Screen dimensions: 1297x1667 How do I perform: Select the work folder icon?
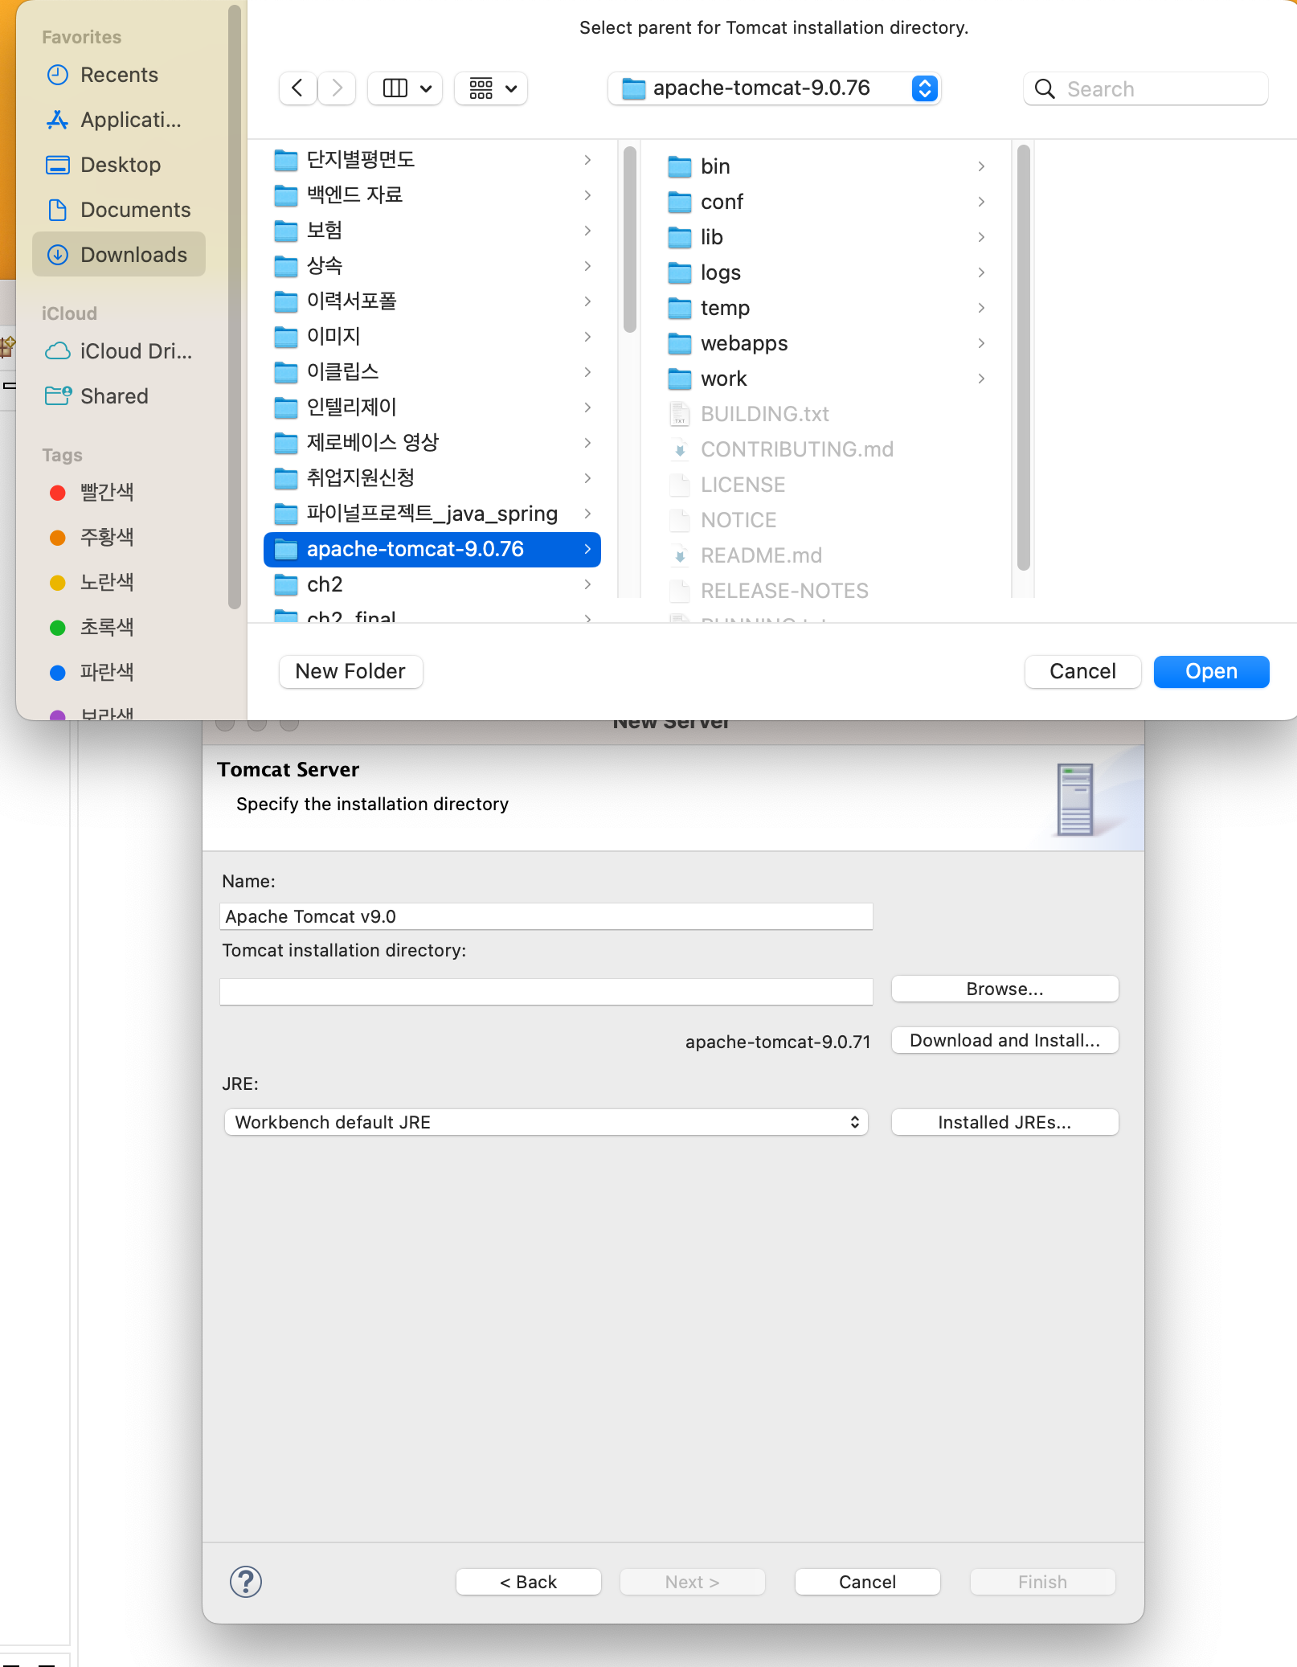[x=680, y=379]
